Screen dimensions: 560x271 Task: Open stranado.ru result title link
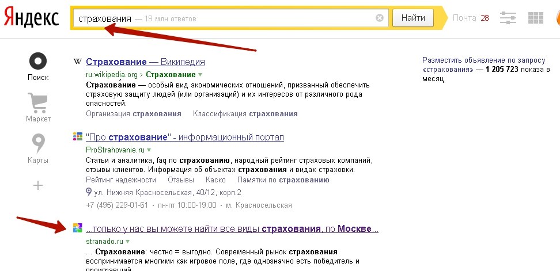coord(232,228)
